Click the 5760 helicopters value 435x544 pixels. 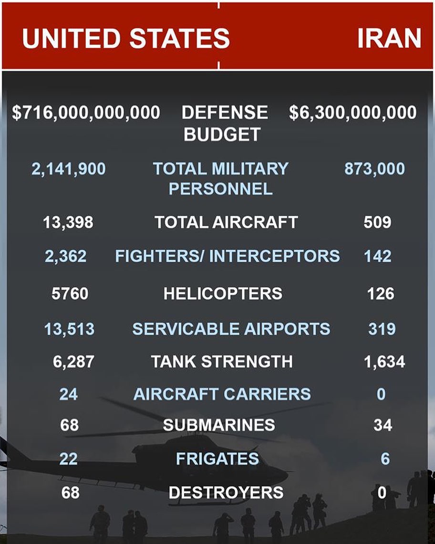pos(70,293)
